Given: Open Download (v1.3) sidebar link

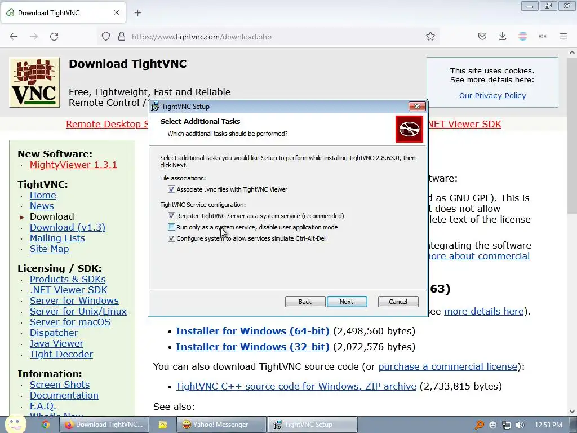Looking at the screenshot, I should [68, 227].
